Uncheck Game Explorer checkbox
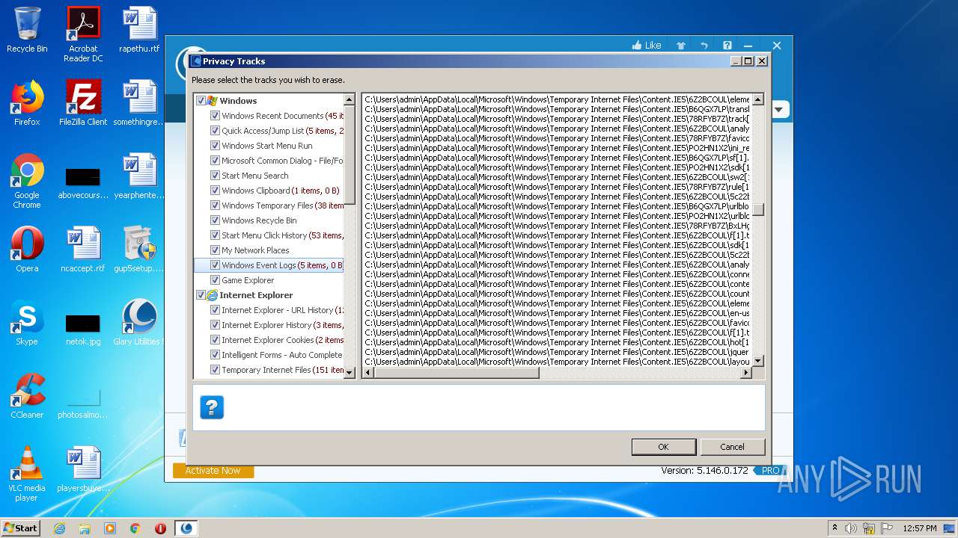 216,280
